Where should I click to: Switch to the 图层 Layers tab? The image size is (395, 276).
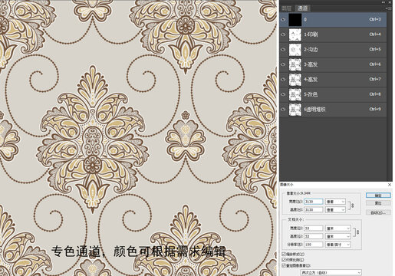coord(287,8)
